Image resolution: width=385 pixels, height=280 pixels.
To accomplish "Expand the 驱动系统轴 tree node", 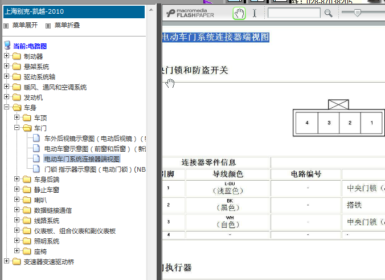I will tap(7, 76).
